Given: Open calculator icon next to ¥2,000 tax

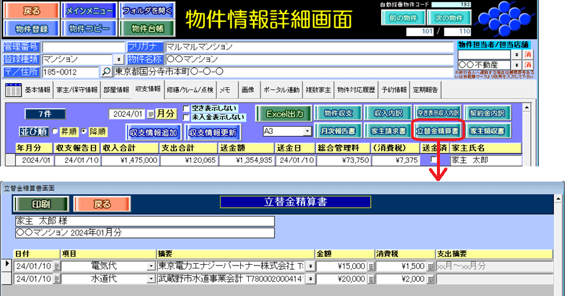Looking at the screenshot, I should 430,279.
